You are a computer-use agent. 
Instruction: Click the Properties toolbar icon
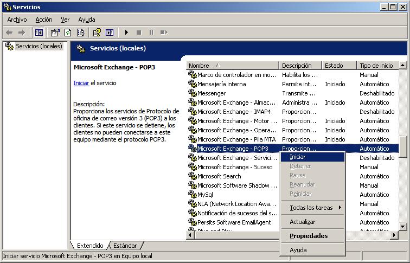(55, 33)
